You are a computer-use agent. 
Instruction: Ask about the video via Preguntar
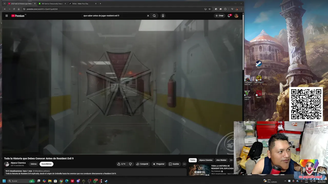click(x=159, y=164)
